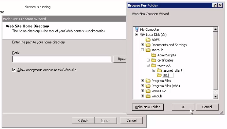Select the ADFS folder
This screenshot has width=227, height=129.
(148, 40)
